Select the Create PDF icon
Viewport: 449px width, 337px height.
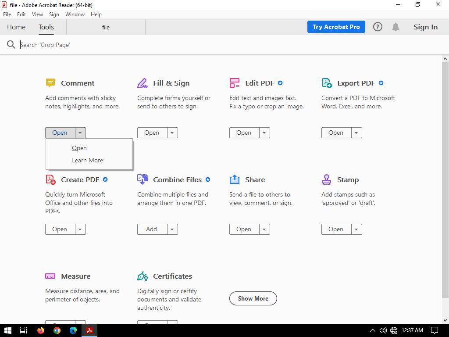pyautogui.click(x=50, y=179)
